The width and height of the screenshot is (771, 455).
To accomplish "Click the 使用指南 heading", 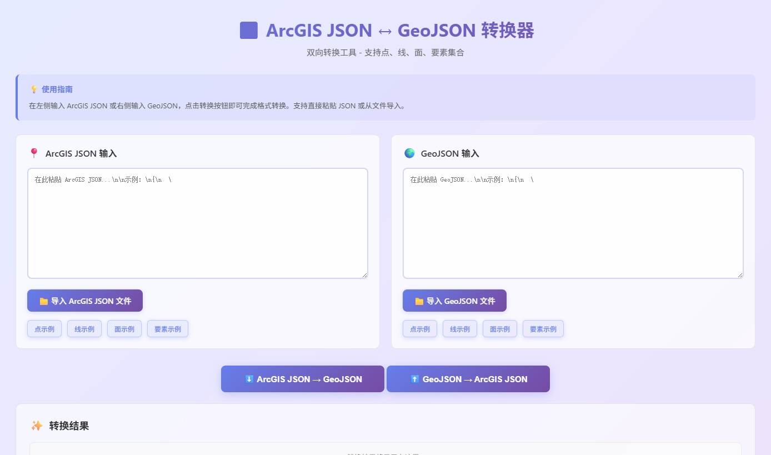I will 57,89.
